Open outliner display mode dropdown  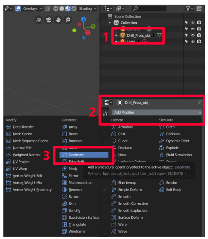pyautogui.click(x=120, y=9)
